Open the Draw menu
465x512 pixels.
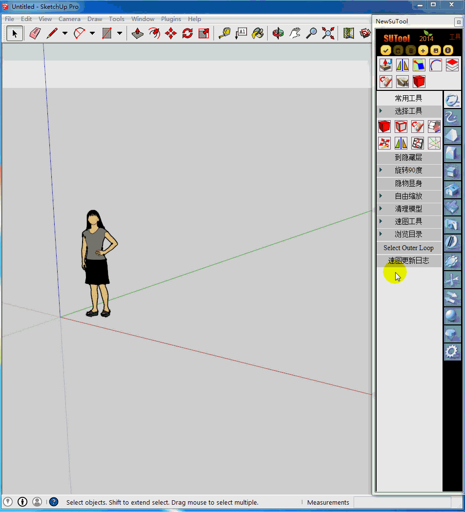pos(95,19)
